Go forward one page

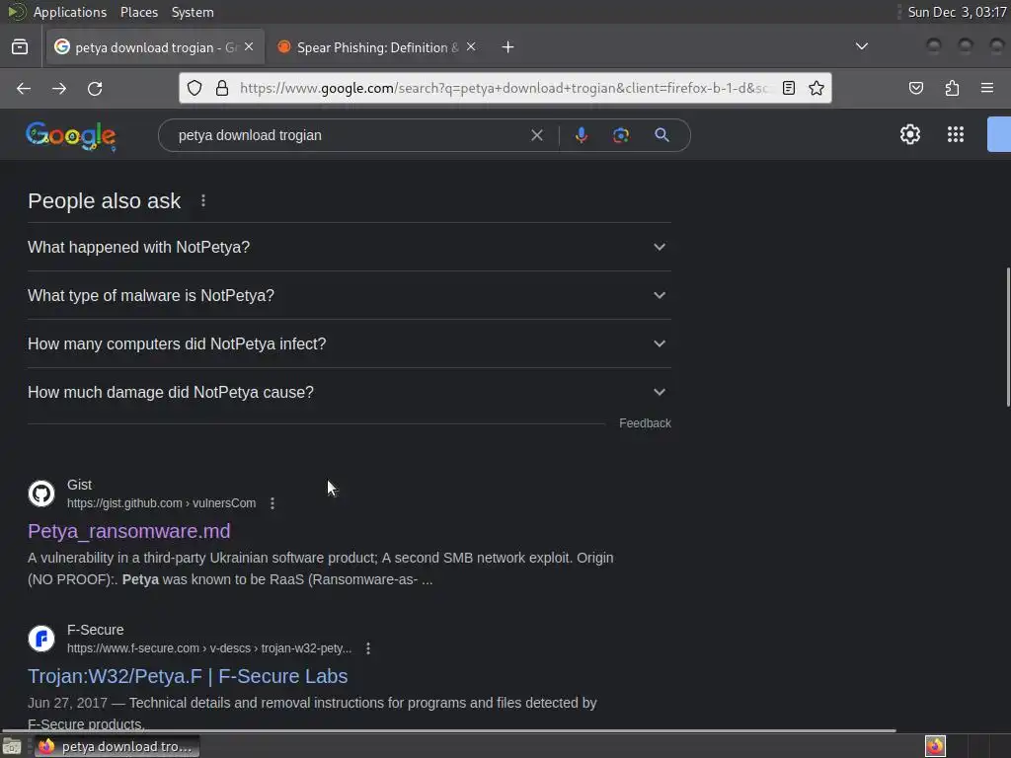click(59, 88)
